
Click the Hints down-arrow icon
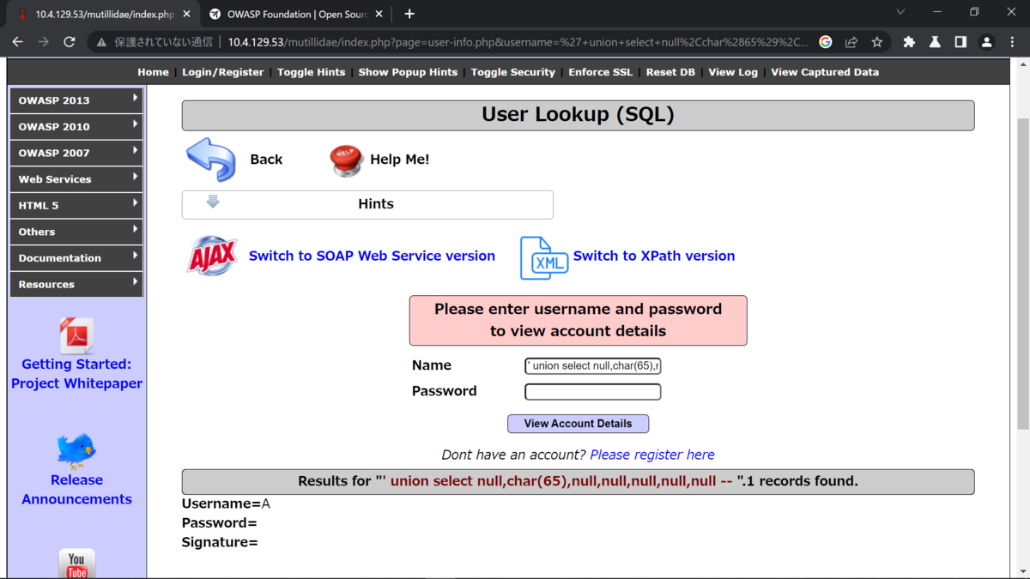(213, 202)
